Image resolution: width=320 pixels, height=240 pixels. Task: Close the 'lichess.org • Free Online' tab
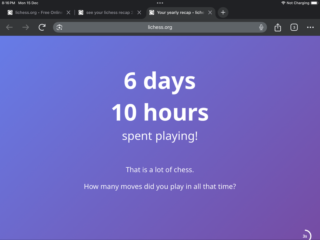(68, 13)
